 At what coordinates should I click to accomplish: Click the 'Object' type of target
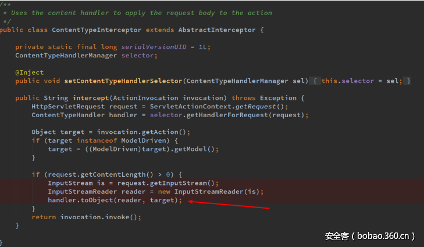coord(44,132)
